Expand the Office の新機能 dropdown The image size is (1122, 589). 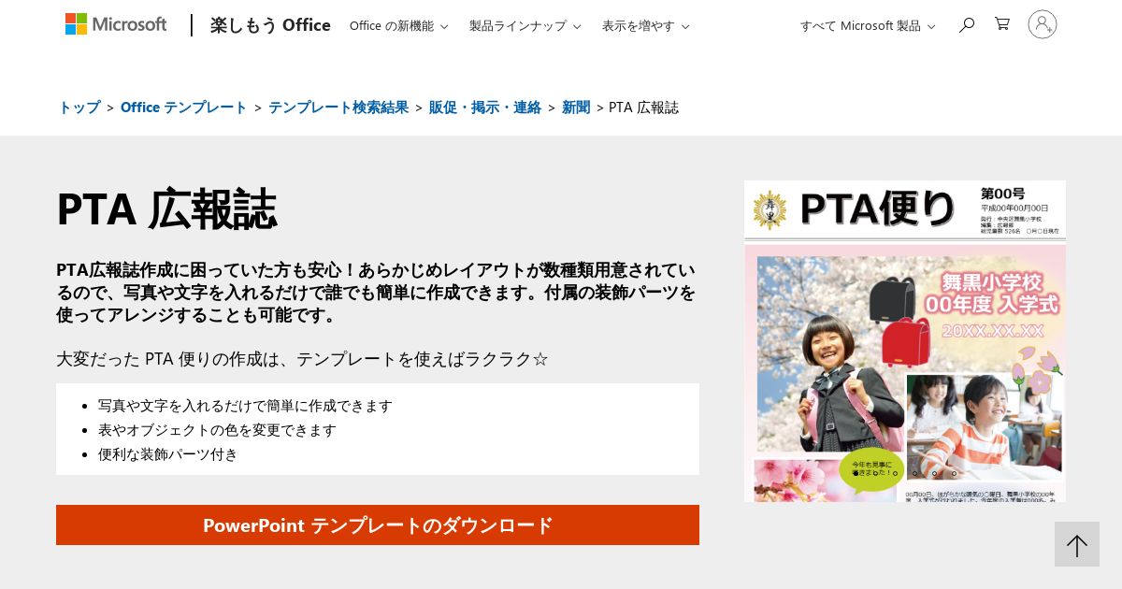tap(398, 25)
